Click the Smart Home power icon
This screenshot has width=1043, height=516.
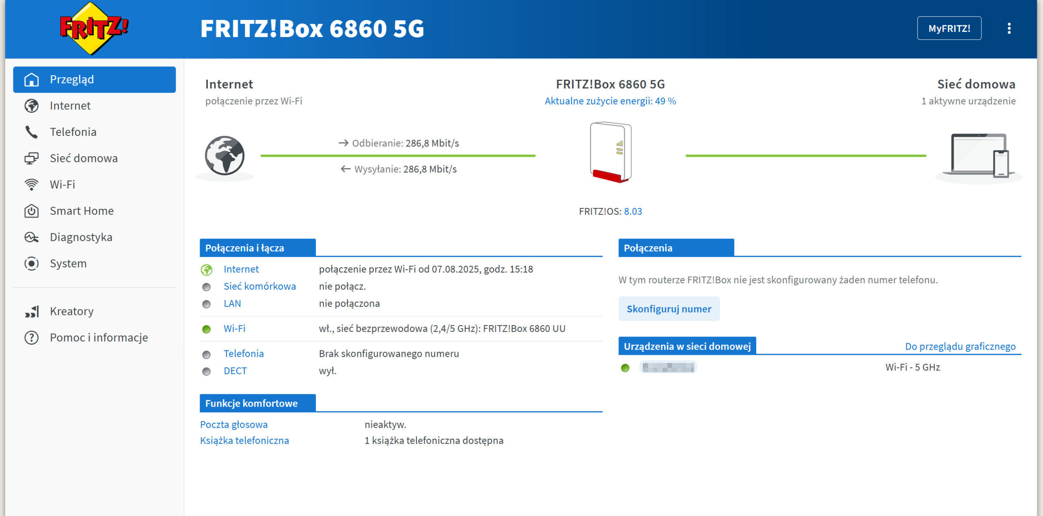pos(31,211)
